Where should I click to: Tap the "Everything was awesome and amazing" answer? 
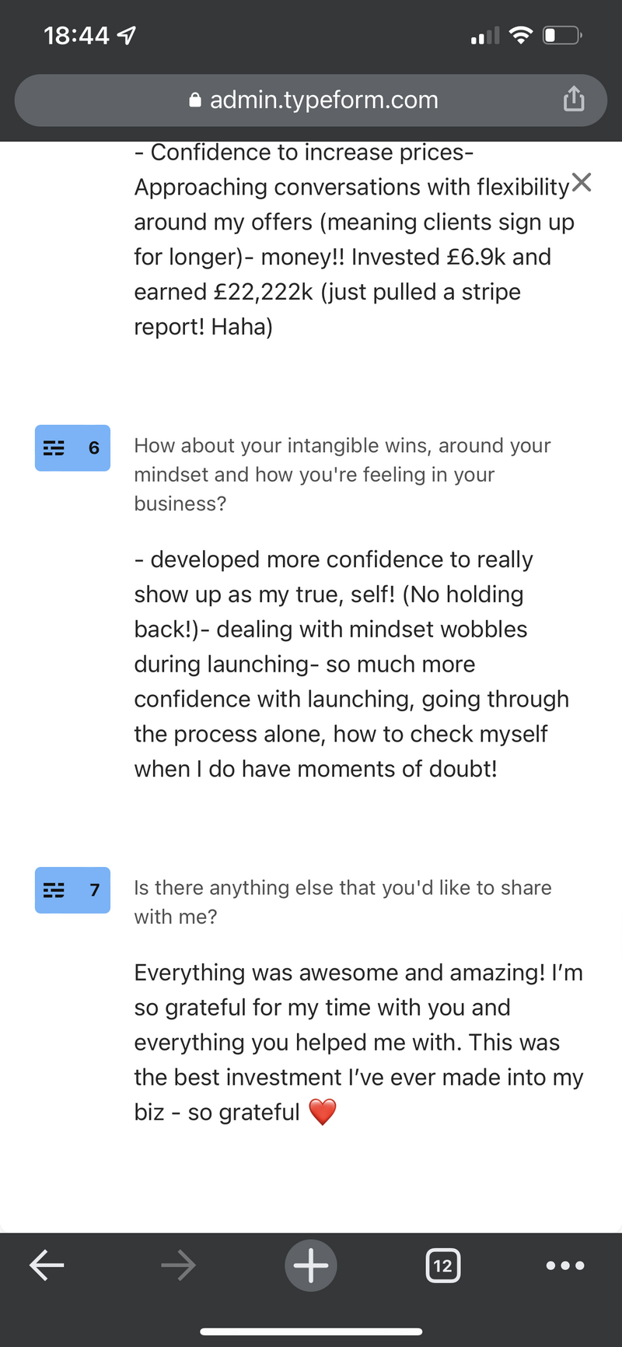tap(358, 1042)
